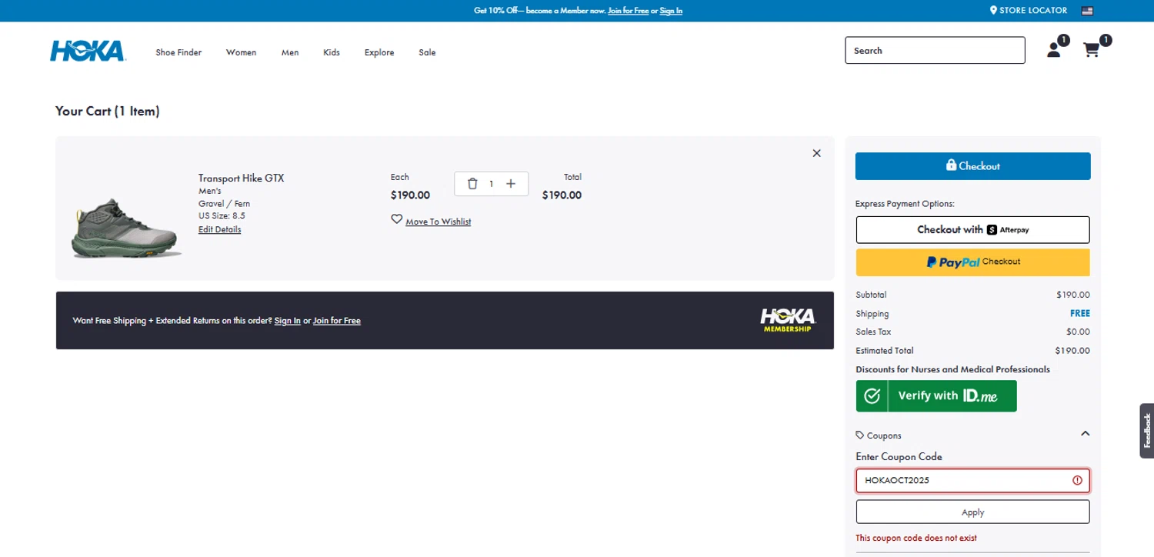This screenshot has width=1154, height=557.
Task: Click the coupon Apply button
Action: pyautogui.click(x=972, y=512)
